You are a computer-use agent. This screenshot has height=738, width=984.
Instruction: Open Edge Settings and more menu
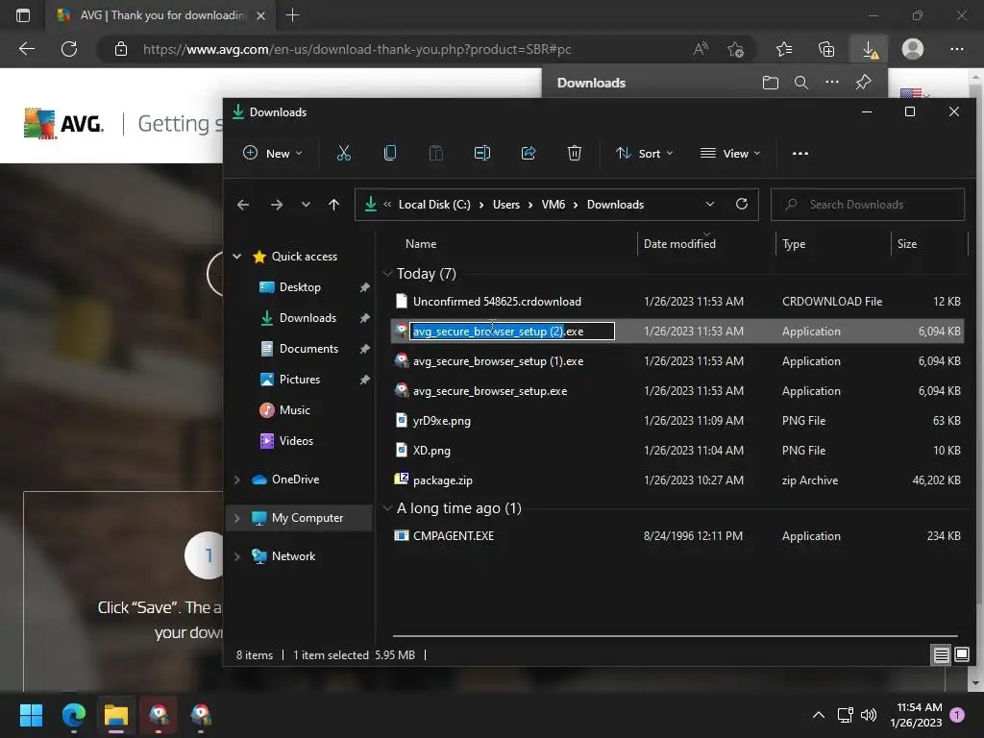(x=957, y=49)
